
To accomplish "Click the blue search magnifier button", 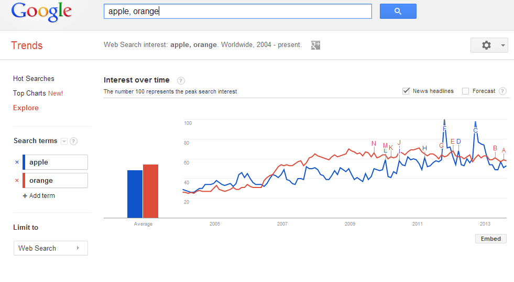I will pos(398,11).
